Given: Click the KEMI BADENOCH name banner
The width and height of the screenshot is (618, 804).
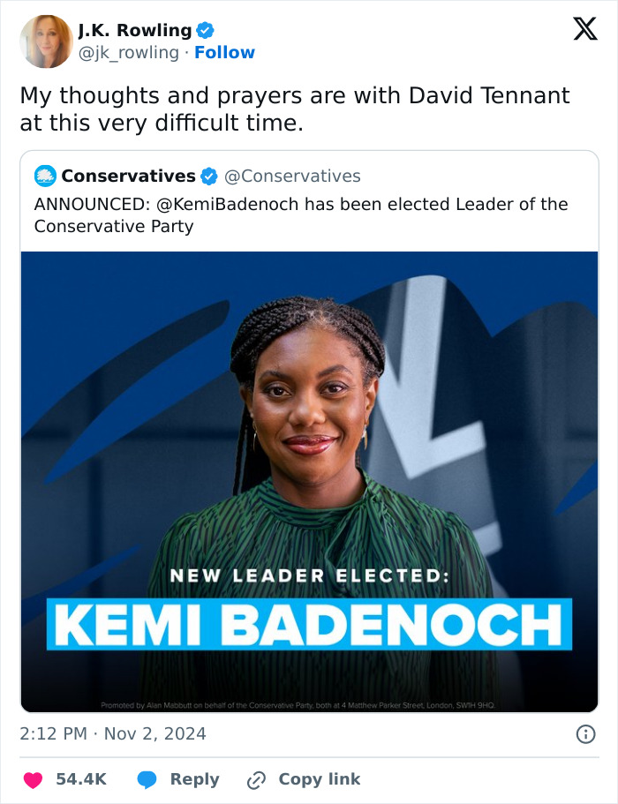Looking at the screenshot, I should (x=309, y=624).
